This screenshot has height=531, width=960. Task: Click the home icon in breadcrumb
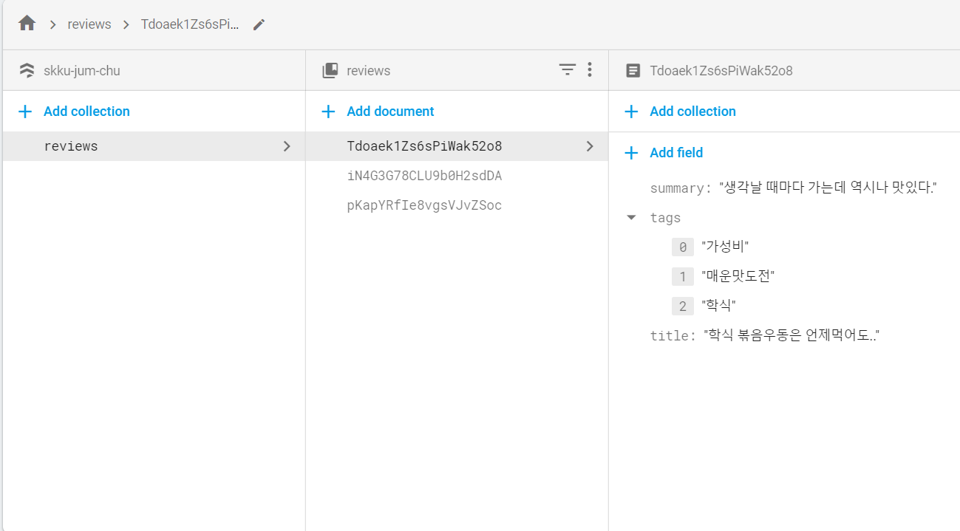pyautogui.click(x=27, y=24)
